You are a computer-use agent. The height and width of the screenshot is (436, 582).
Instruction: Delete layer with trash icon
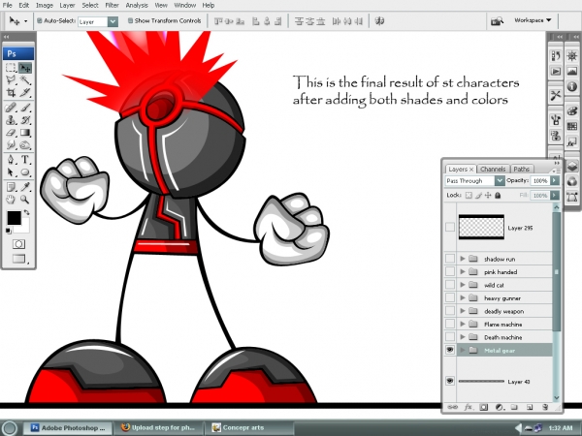545,407
